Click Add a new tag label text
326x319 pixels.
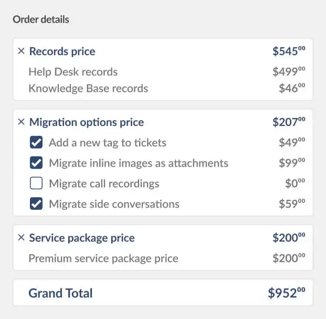[x=108, y=142]
